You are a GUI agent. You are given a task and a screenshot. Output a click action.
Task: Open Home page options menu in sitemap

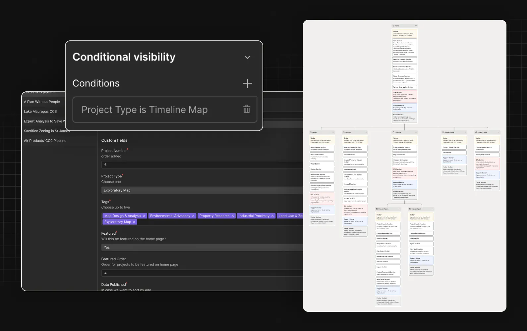416,26
